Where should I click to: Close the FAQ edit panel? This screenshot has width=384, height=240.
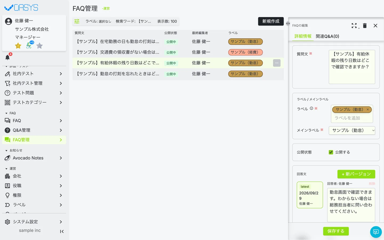click(x=375, y=26)
